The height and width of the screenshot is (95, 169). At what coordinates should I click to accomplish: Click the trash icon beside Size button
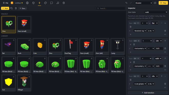16,8
